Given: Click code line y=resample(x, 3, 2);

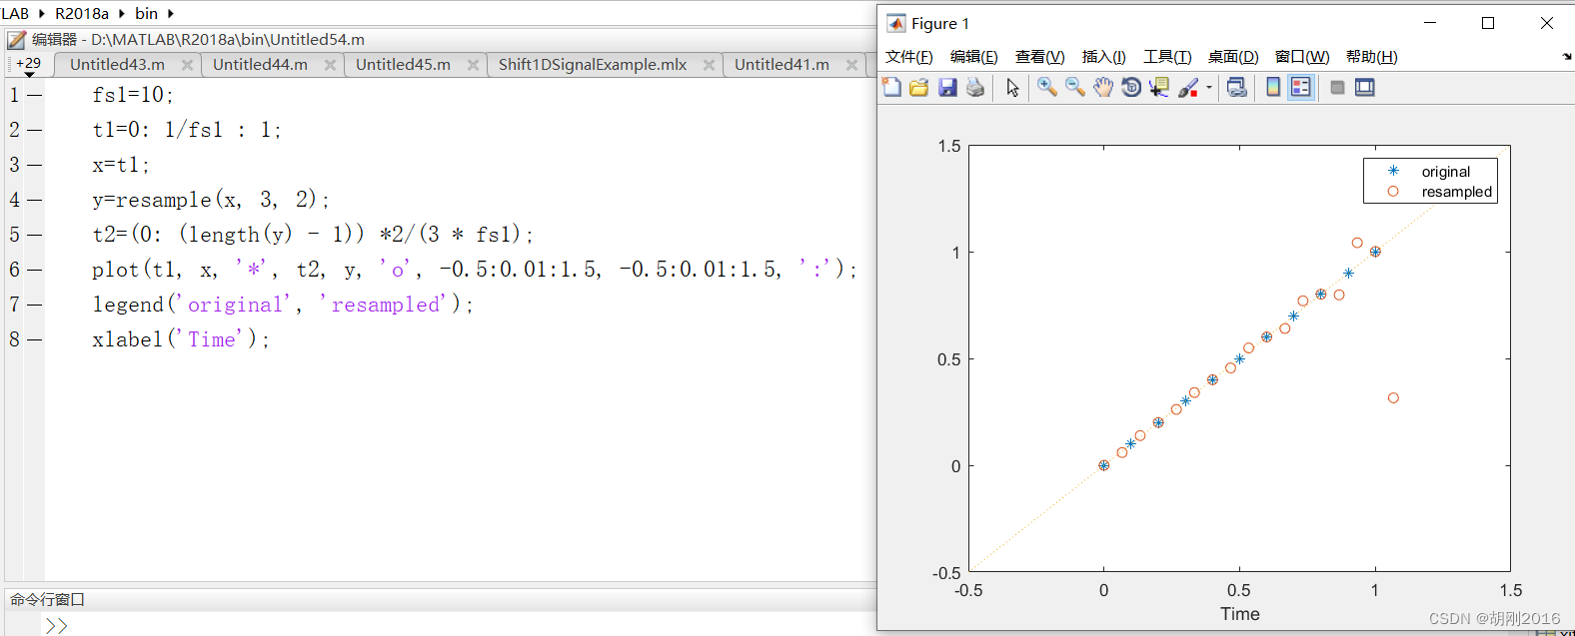Looking at the screenshot, I should point(211,200).
